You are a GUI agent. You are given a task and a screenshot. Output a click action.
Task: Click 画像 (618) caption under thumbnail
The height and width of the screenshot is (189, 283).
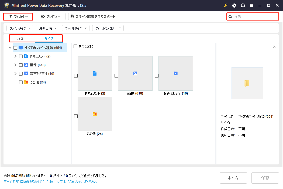click(x=135, y=93)
